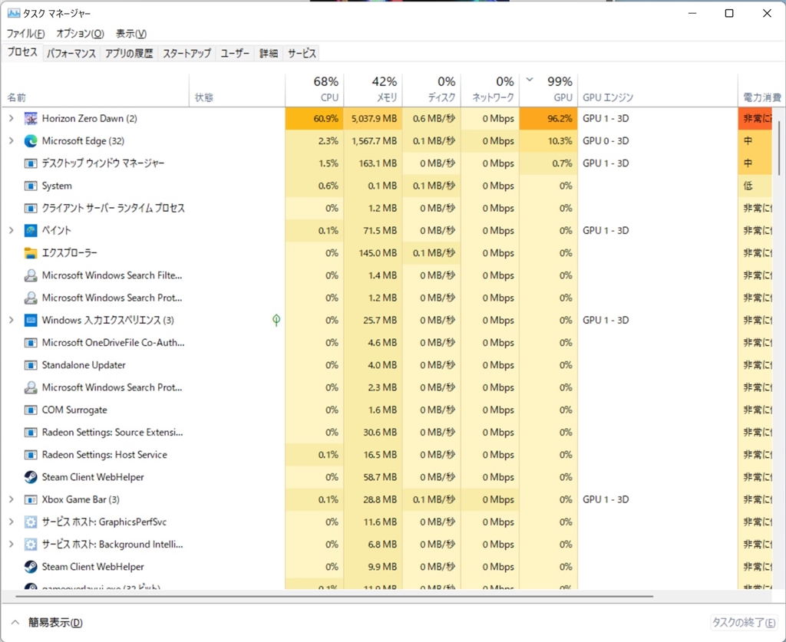
Task: Click the クライアント サーバー ランタイム プロセス icon
Action: click(x=31, y=209)
